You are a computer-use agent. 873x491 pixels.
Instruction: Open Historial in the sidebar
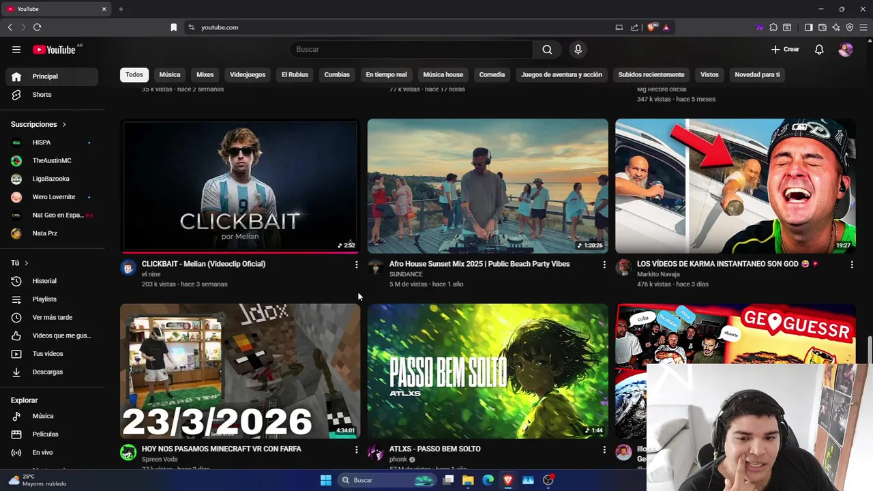[x=52, y=281]
